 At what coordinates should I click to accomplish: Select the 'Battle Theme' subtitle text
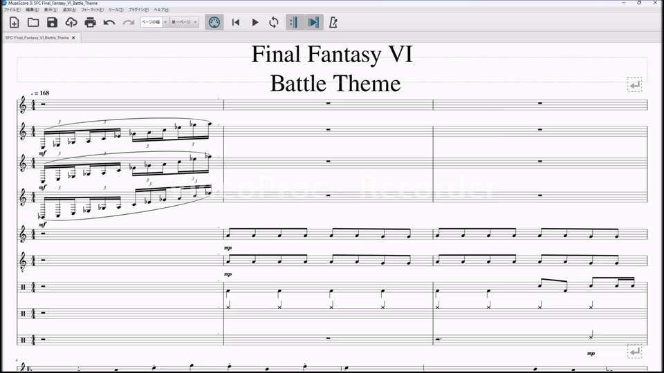335,84
